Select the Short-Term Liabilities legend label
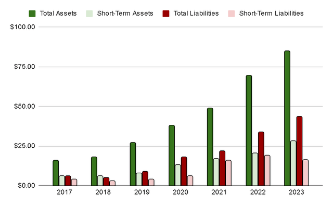Viewport: 333px width, 206px height. tap(271, 14)
